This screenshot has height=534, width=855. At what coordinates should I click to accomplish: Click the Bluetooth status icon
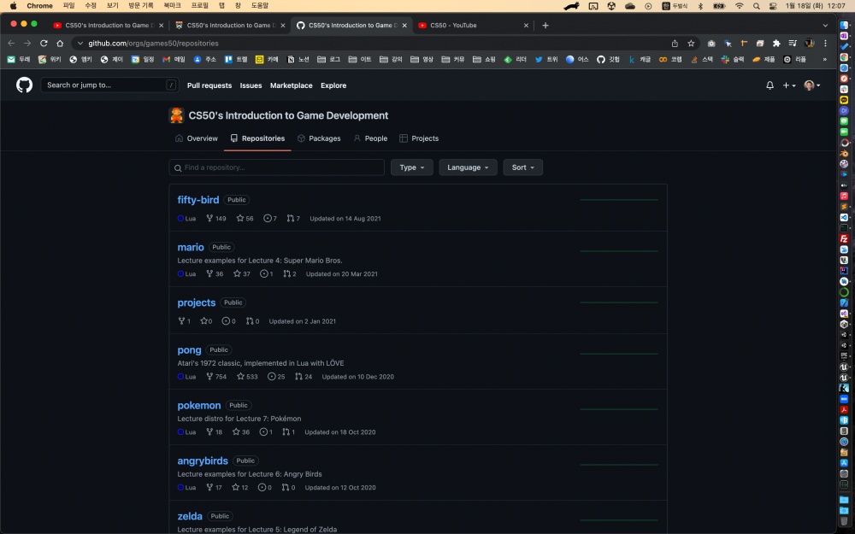pyautogui.click(x=701, y=6)
